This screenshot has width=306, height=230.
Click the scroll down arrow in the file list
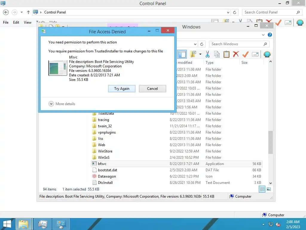tap(270, 183)
